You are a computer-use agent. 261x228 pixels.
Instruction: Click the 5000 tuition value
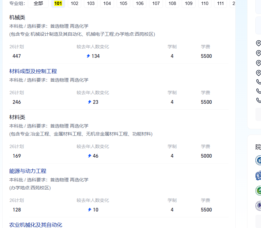(x=206, y=156)
